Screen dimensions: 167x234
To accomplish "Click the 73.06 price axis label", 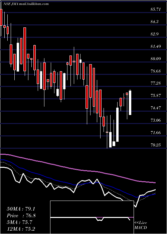I will coord(156,120).
